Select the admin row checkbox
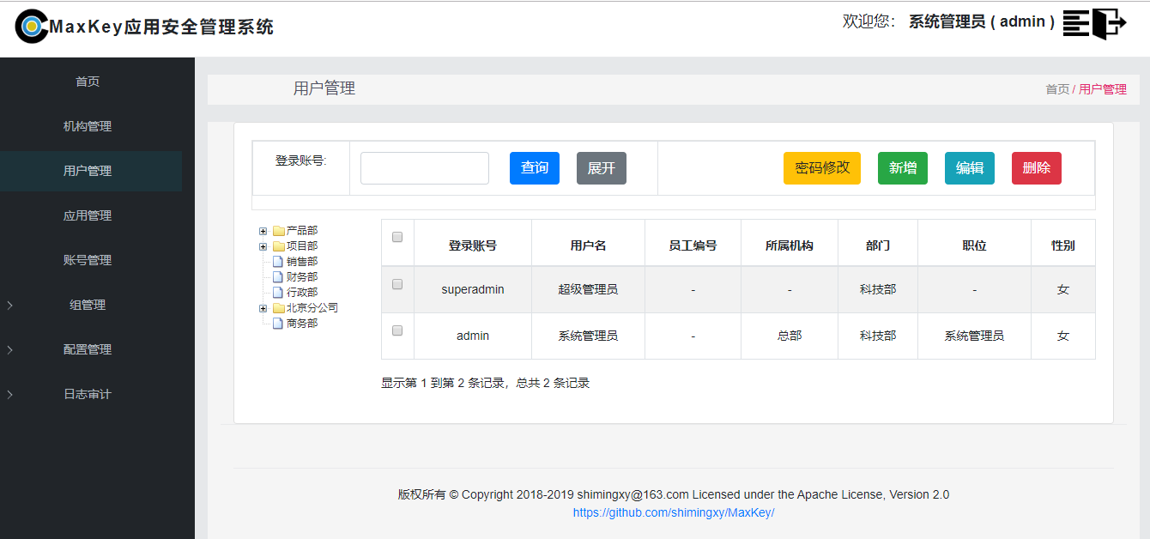This screenshot has width=1150, height=539. [x=397, y=330]
